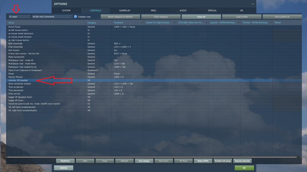The width and height of the screenshot is (307, 172).
Task: Open the Modifiers dialog button
Action: 65,161
